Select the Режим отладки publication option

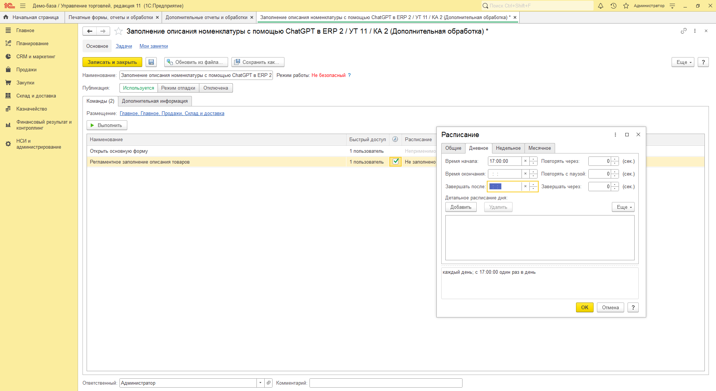178,88
